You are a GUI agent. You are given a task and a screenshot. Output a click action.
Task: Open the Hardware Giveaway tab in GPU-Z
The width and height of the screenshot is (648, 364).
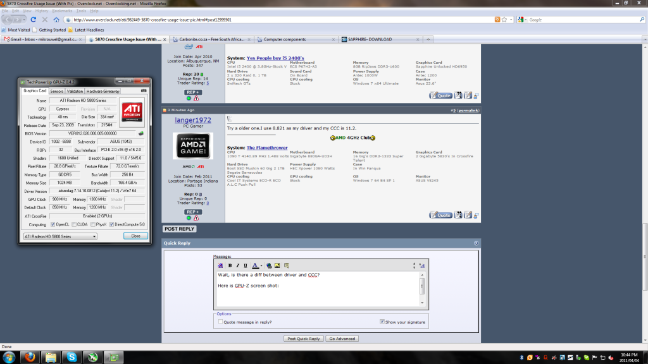pyautogui.click(x=103, y=91)
